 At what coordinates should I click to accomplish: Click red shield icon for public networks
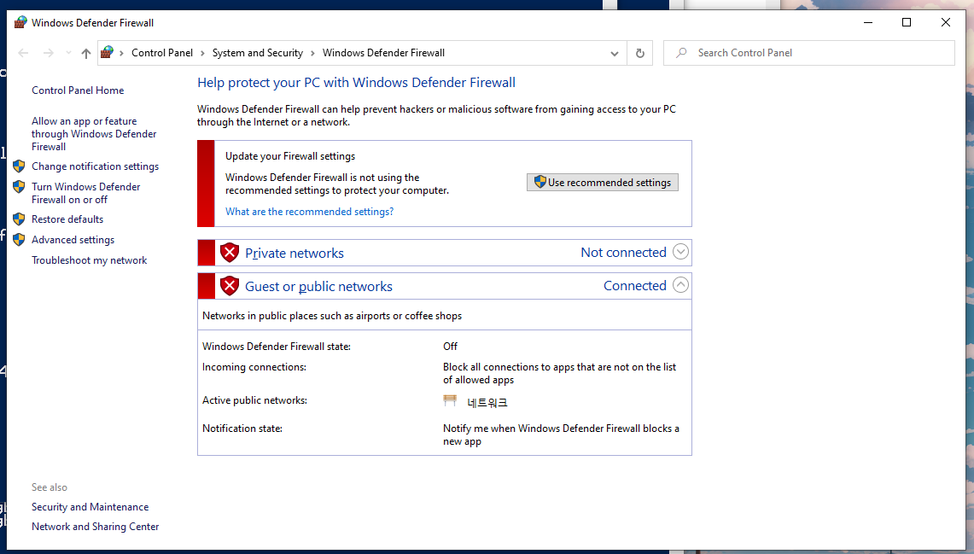[230, 286]
